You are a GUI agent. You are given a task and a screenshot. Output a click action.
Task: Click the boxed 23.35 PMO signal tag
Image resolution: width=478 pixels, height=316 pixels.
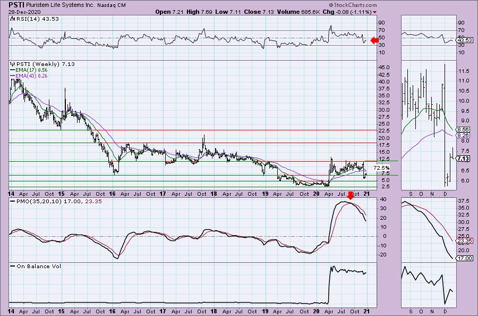(465, 241)
